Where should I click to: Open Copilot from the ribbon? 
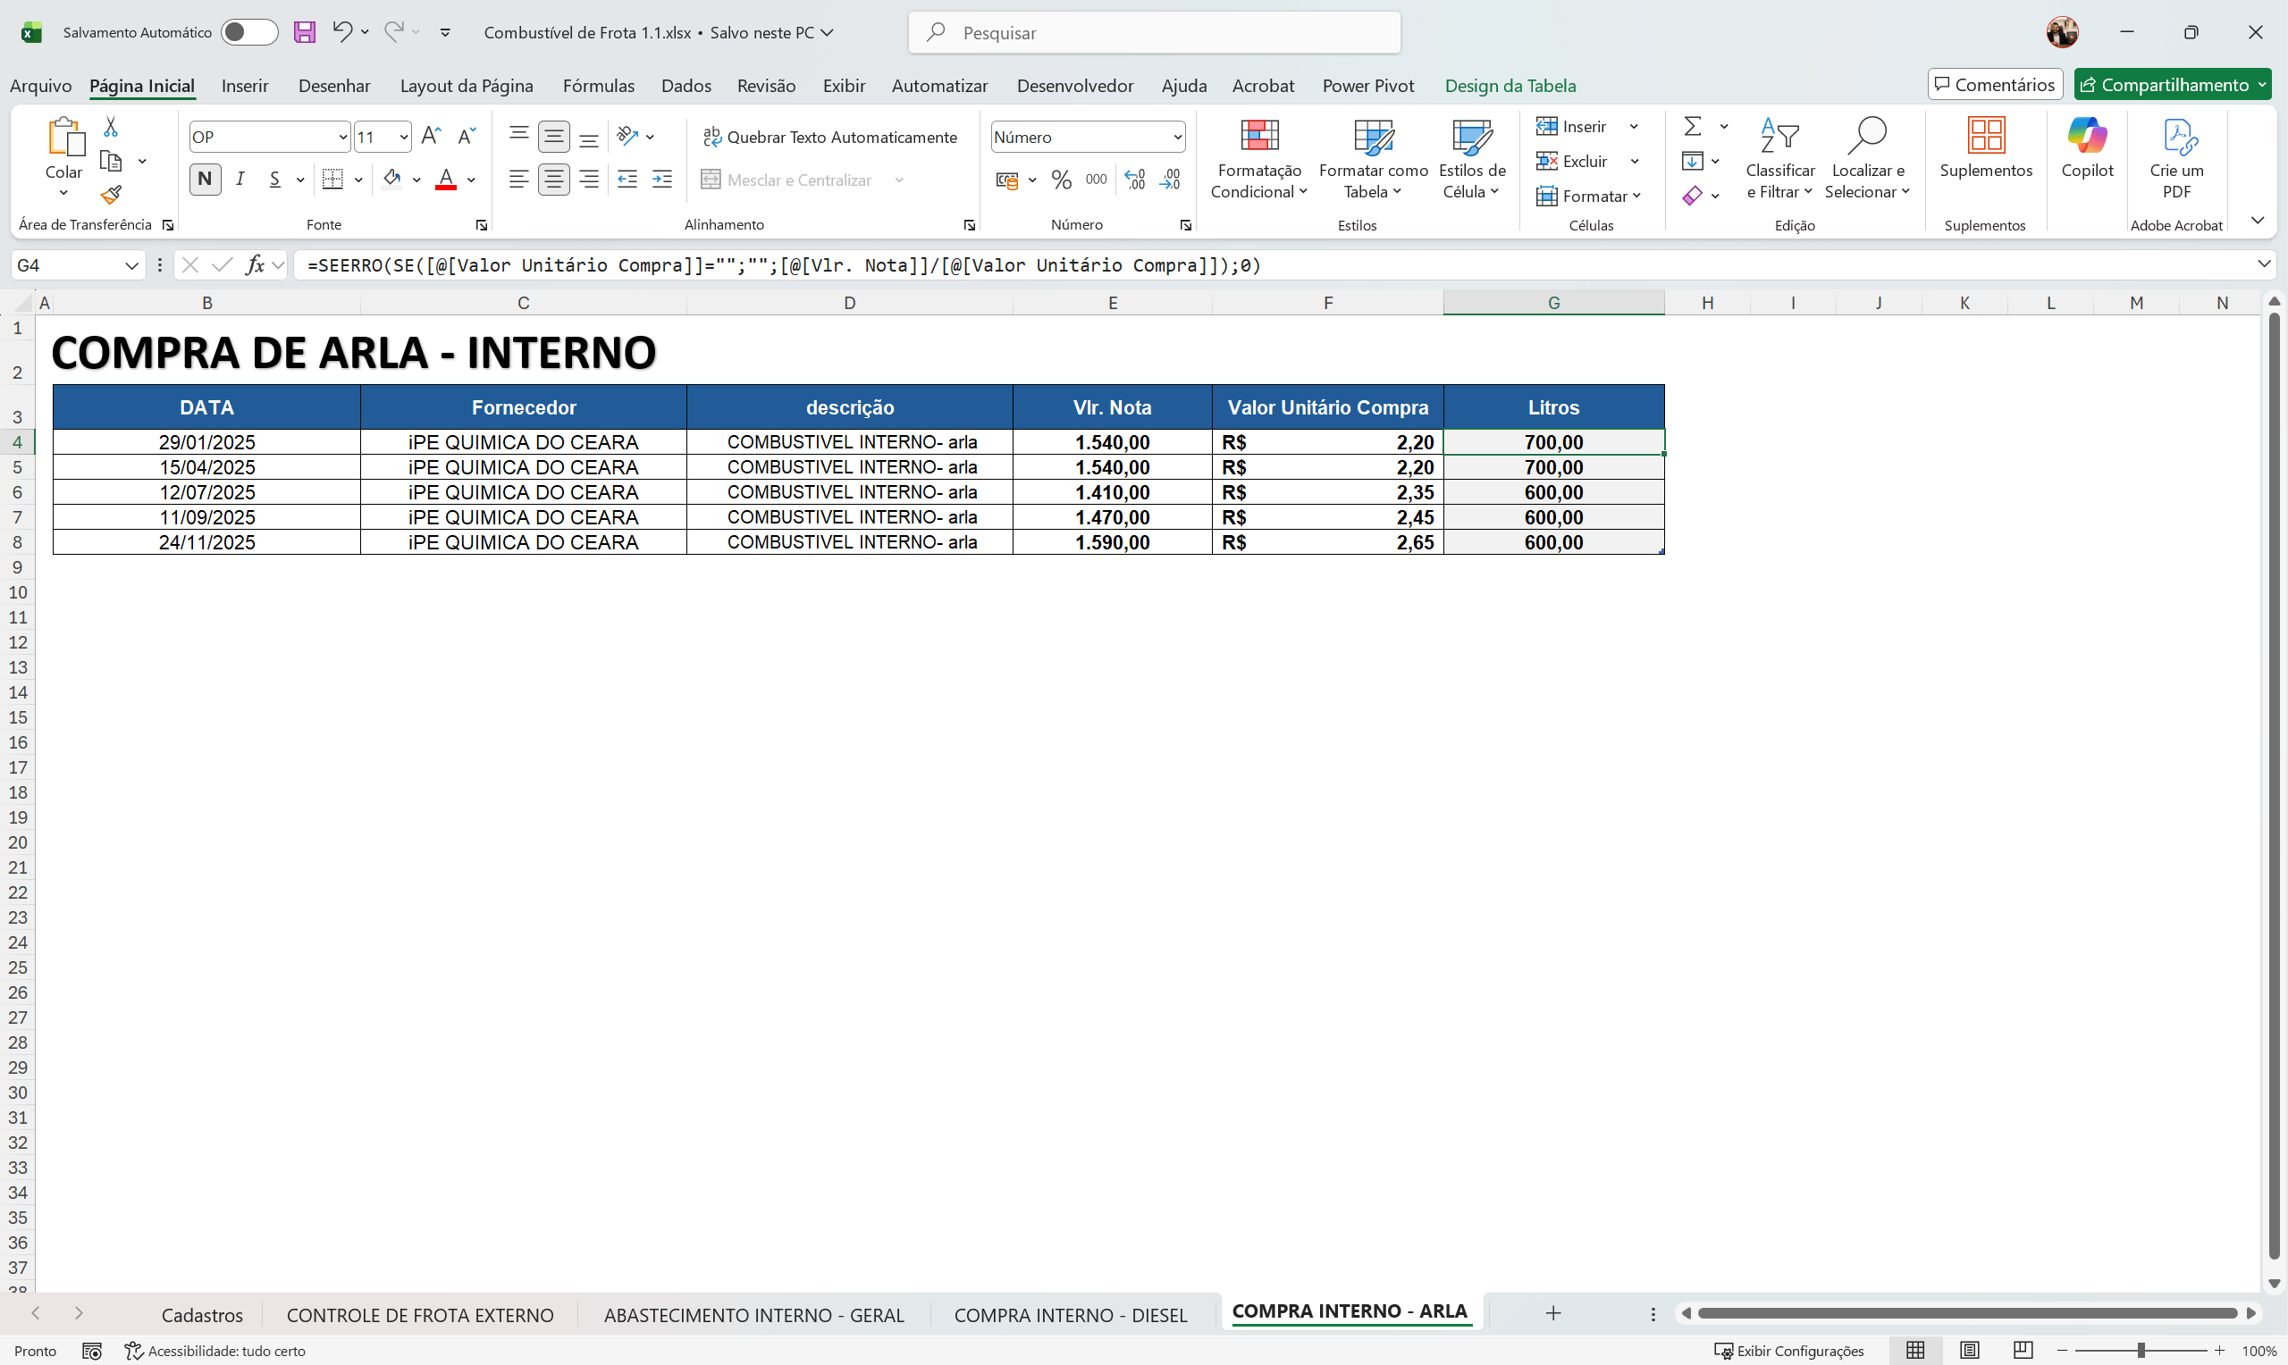pyautogui.click(x=2087, y=152)
